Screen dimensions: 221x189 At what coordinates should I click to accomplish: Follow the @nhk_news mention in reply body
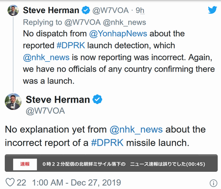point(46,57)
